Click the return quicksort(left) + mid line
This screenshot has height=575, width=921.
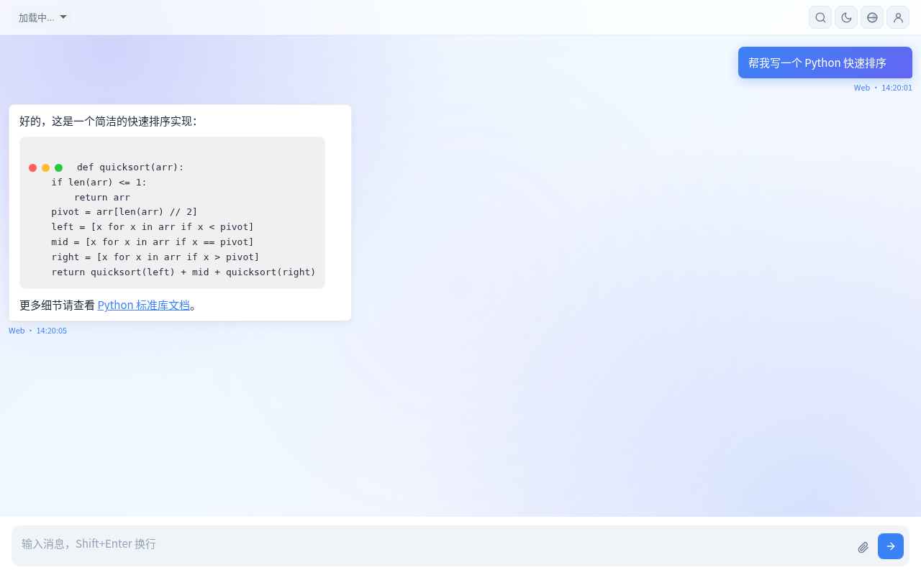pyautogui.click(x=183, y=272)
